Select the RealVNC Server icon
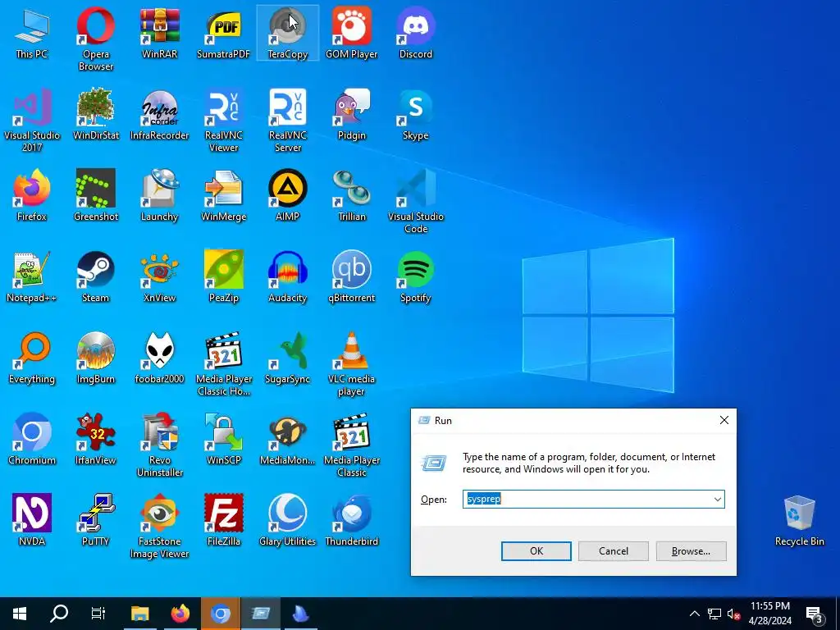840x630 pixels. point(288,120)
